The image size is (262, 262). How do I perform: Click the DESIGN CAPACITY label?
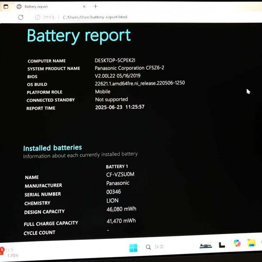pyautogui.click(x=45, y=212)
